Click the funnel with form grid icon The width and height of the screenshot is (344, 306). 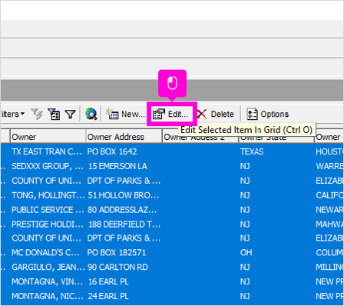tap(54, 114)
